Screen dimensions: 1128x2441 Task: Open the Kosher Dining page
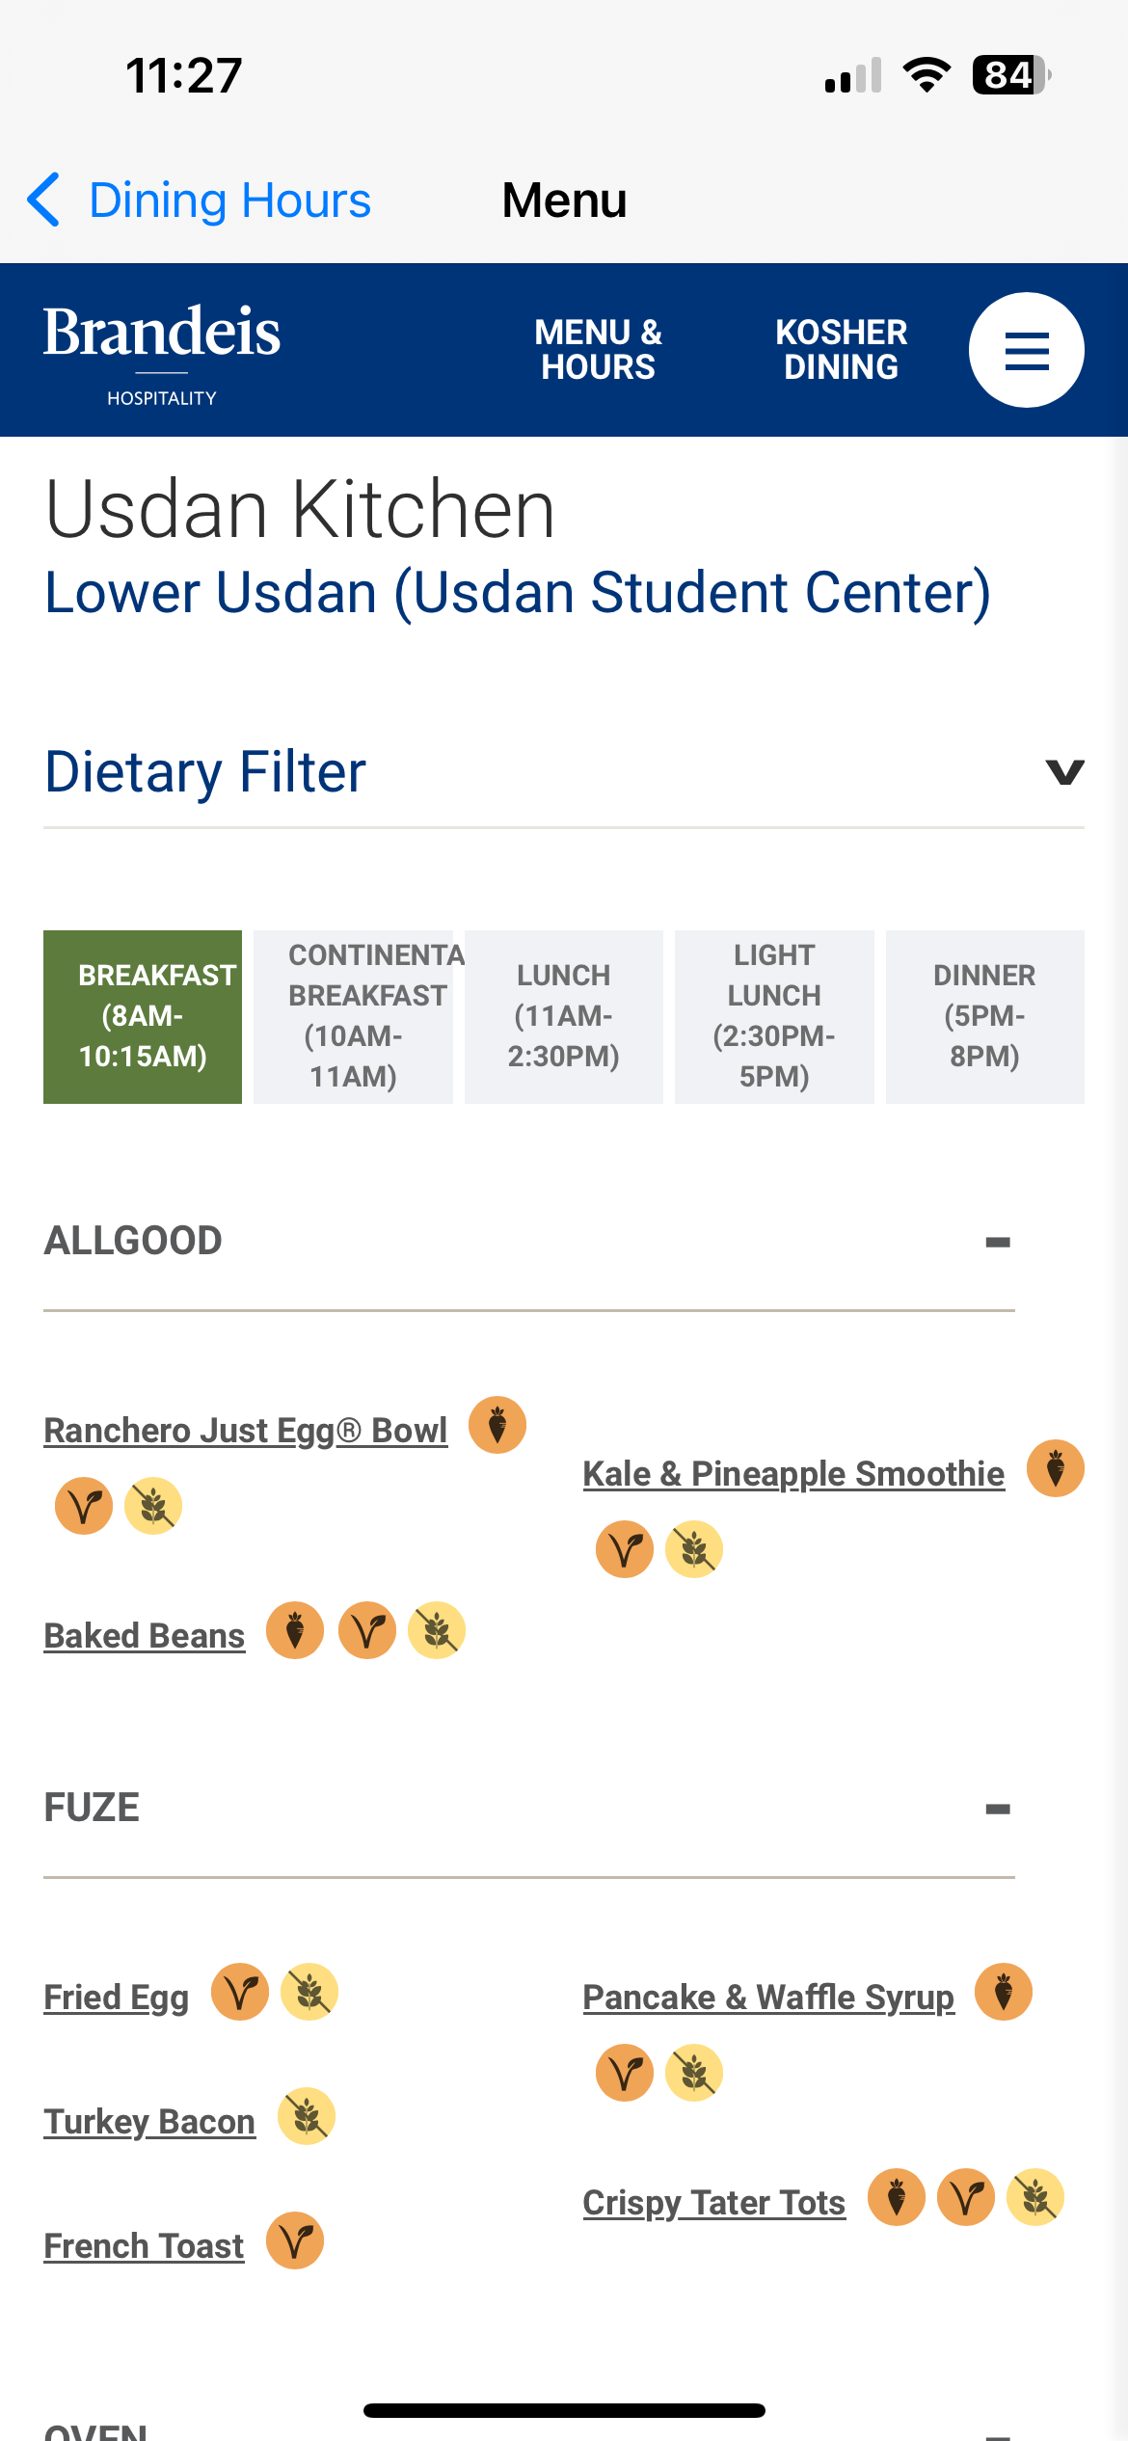tap(842, 349)
